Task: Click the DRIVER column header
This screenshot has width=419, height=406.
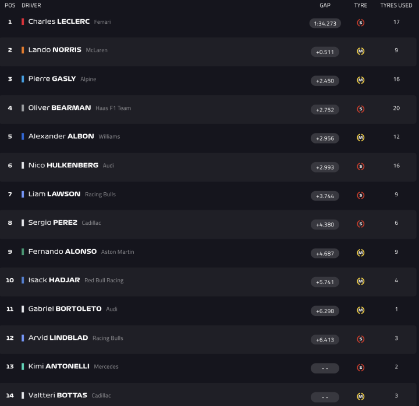Action: 31,5
